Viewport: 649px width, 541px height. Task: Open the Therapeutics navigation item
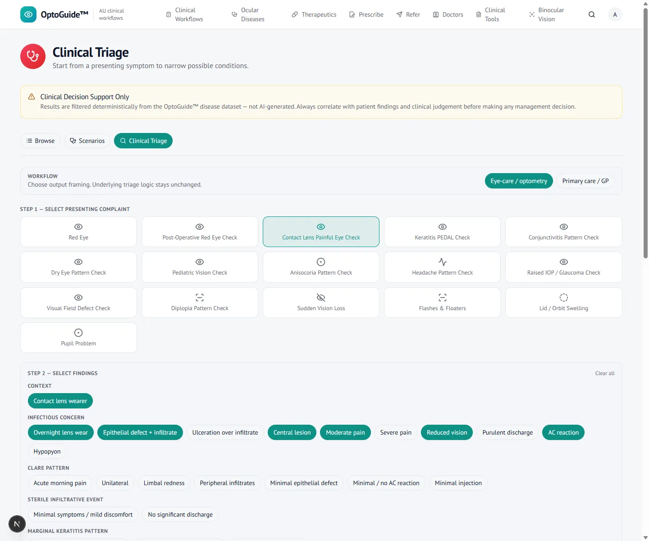click(x=314, y=14)
